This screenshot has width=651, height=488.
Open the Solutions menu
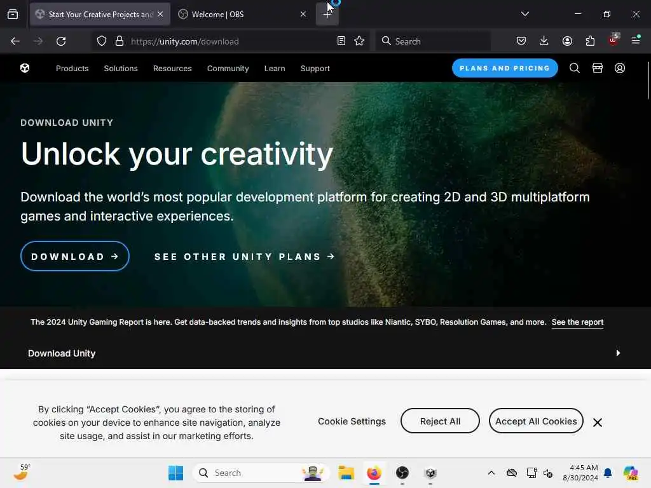pos(121,69)
